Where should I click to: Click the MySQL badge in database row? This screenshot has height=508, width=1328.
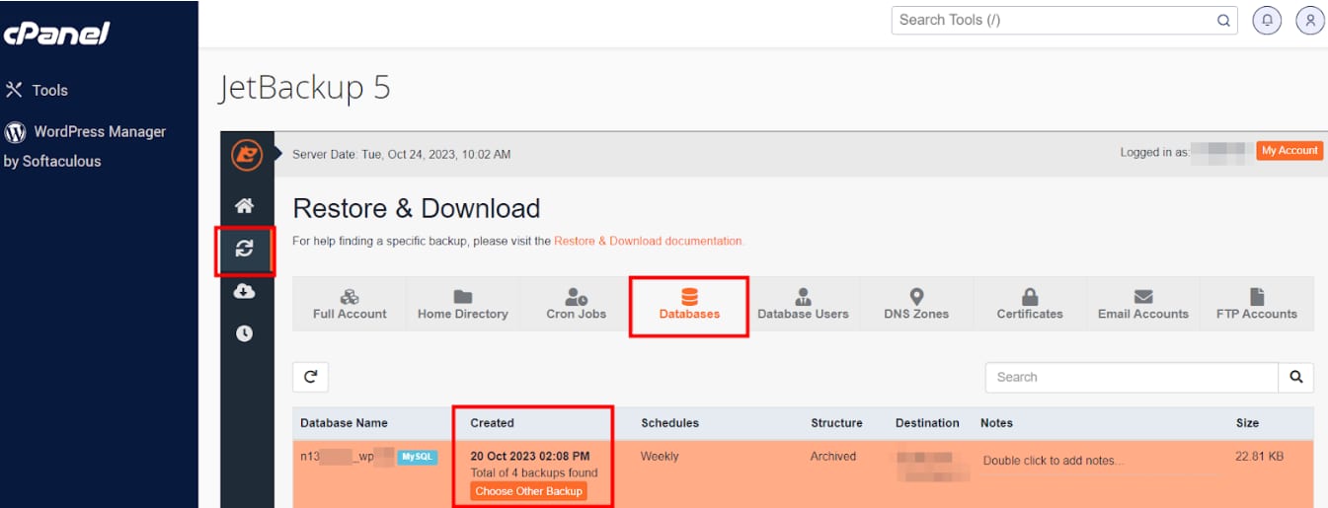417,457
